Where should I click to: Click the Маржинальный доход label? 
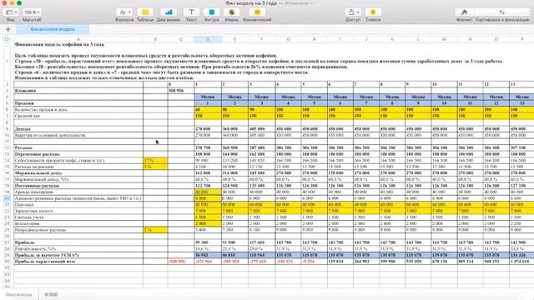click(x=78, y=173)
